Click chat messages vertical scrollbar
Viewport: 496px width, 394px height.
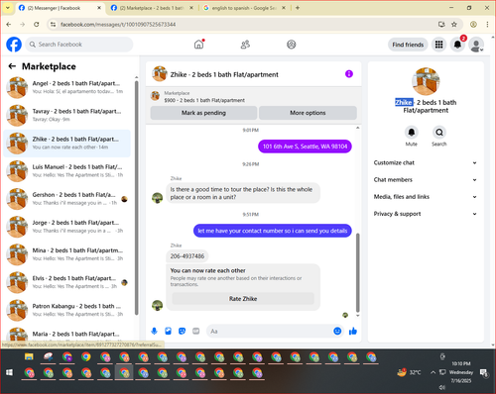click(x=357, y=272)
